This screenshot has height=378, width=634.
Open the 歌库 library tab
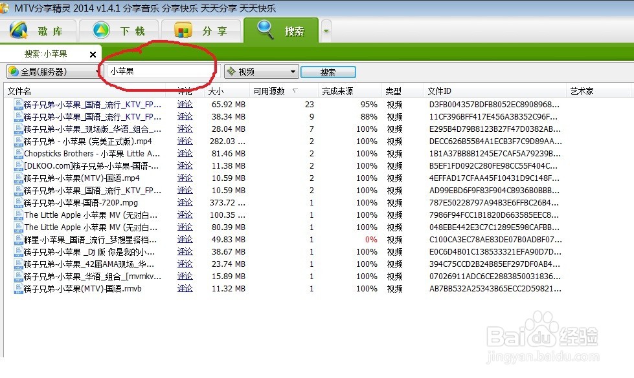coord(38,30)
